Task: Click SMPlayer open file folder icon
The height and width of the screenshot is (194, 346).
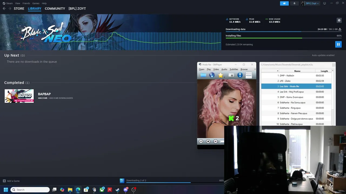Action: point(203,75)
